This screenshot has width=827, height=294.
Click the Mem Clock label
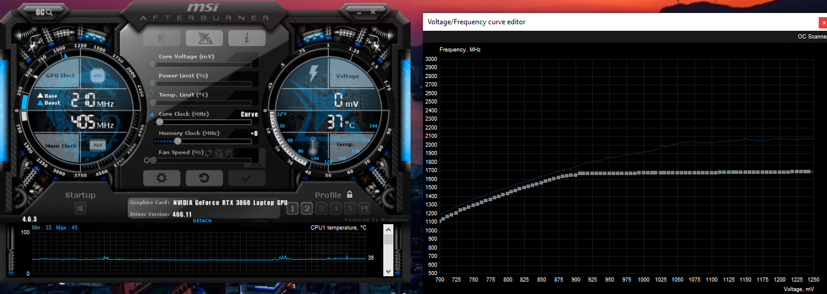(61, 146)
